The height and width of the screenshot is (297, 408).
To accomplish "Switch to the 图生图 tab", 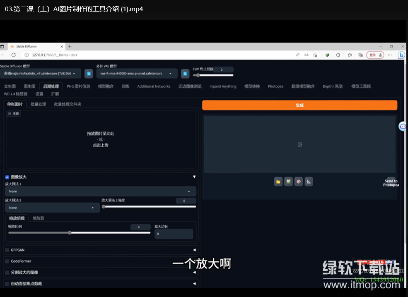I will point(29,86).
